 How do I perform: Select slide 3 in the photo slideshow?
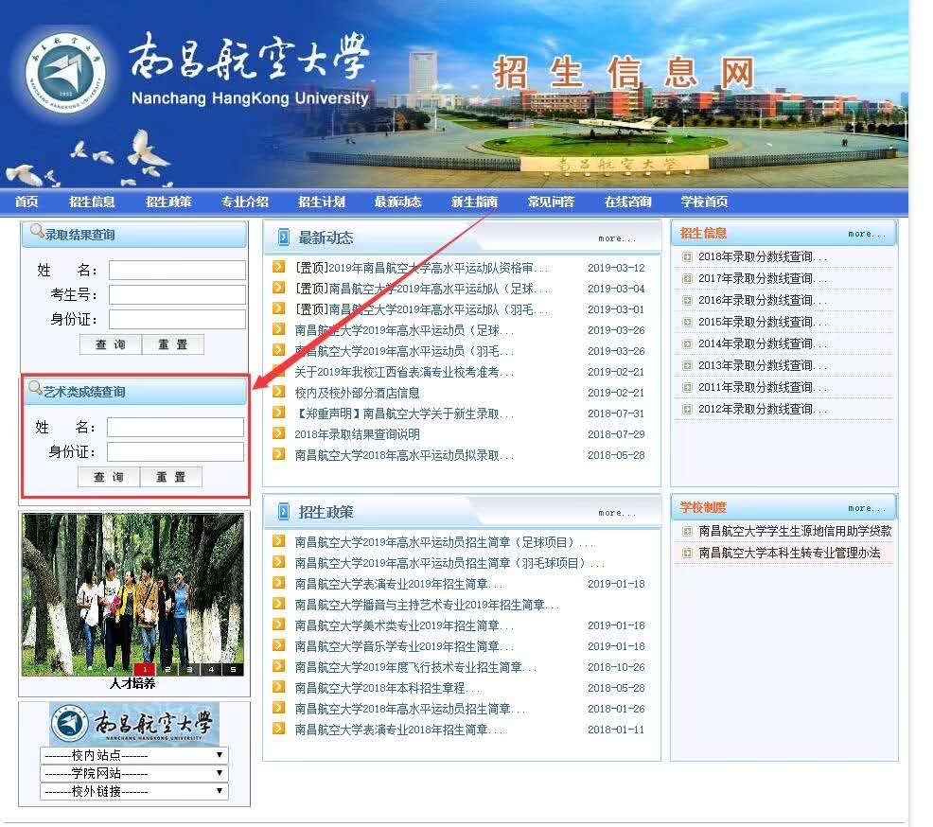point(189,669)
